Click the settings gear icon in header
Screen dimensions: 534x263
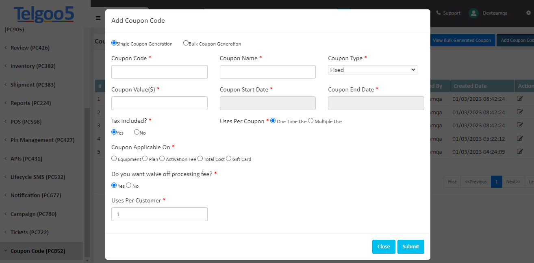pos(528,13)
